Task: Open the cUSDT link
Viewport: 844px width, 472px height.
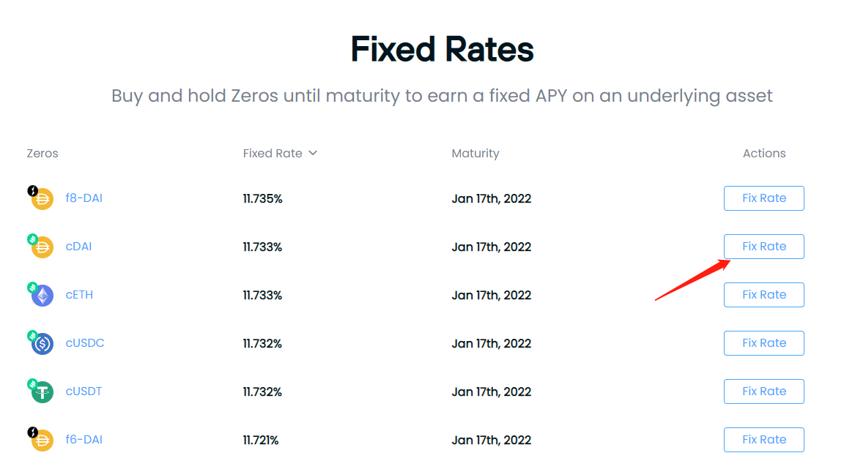Action: click(84, 392)
